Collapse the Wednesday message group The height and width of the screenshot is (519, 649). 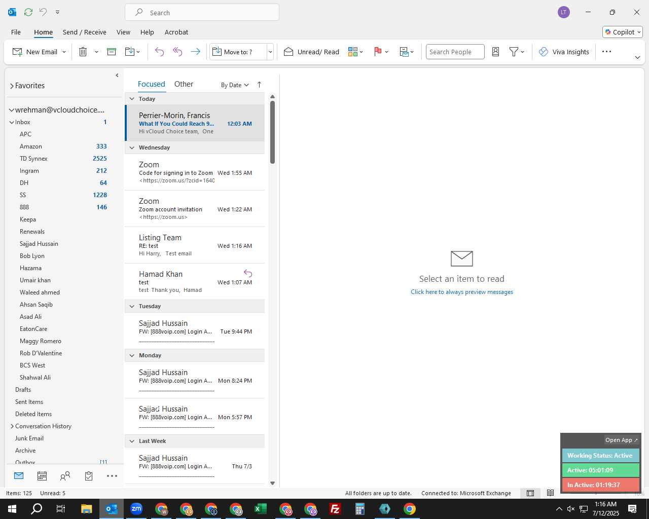(x=132, y=147)
